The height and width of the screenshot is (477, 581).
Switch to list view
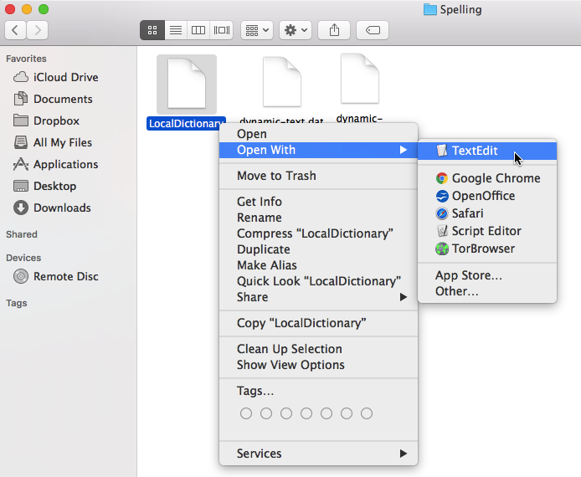(x=176, y=30)
